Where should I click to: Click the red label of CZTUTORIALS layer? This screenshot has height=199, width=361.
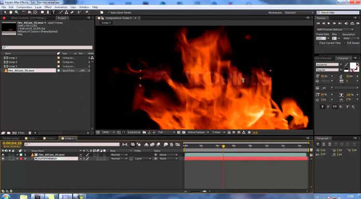pyautogui.click(x=21, y=159)
